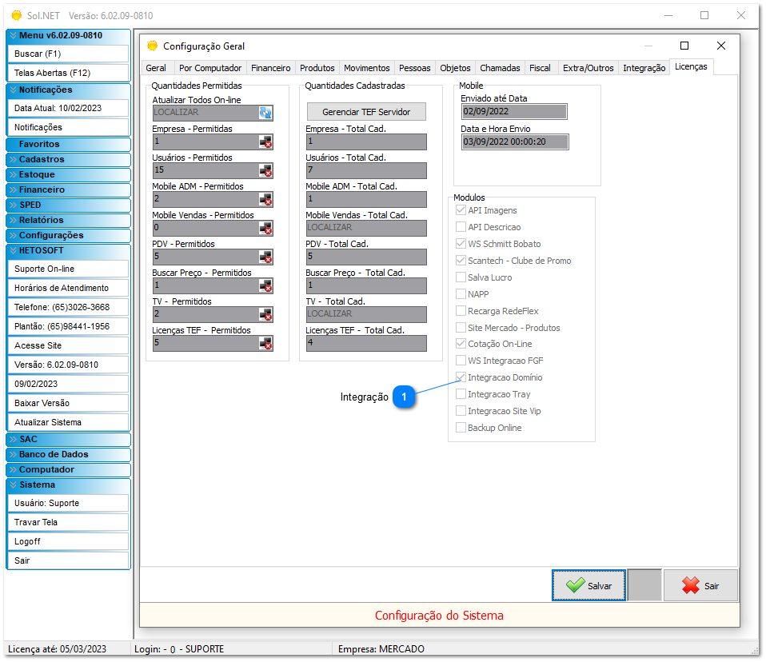Click the Salvar button

pos(588,585)
